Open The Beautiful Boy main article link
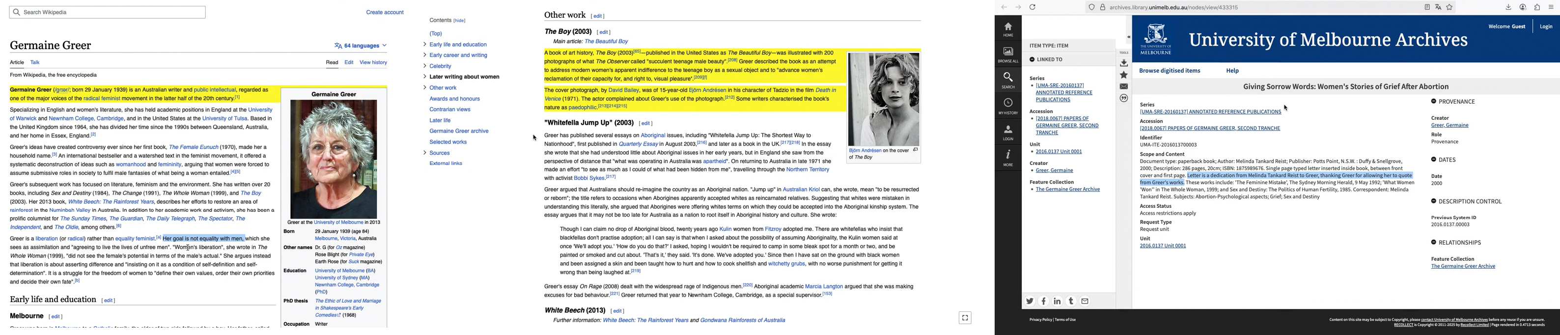 tap(606, 42)
